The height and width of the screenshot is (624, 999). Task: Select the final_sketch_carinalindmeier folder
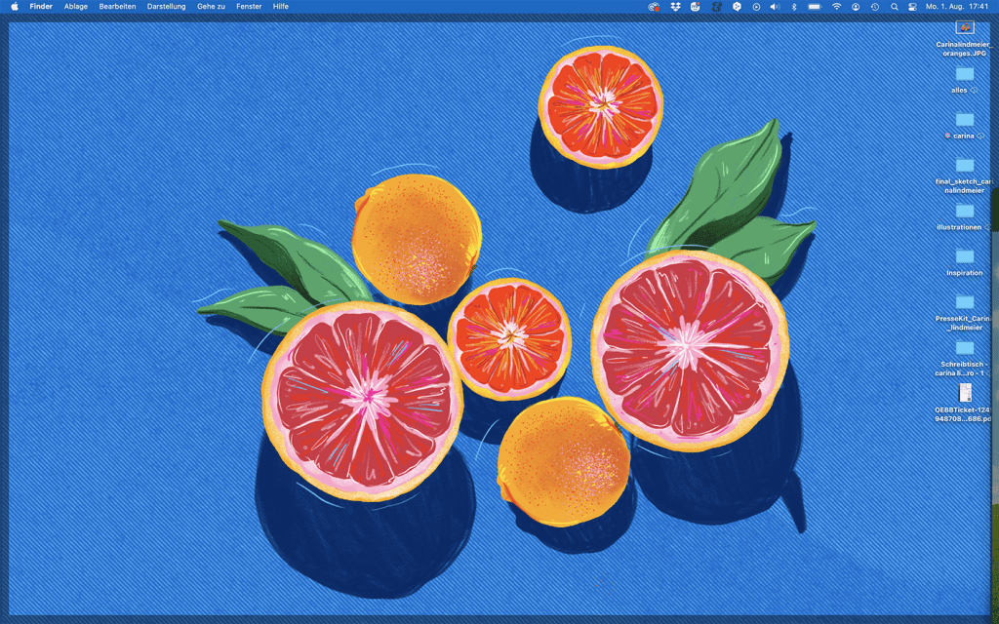click(964, 165)
